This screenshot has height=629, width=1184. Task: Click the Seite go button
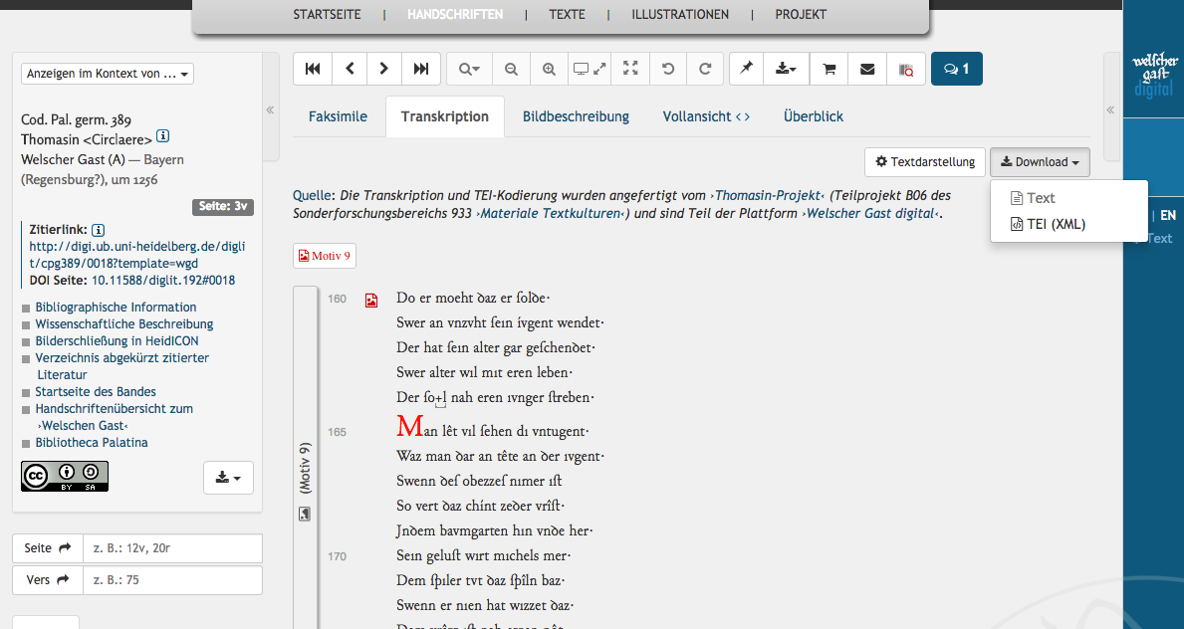point(48,548)
